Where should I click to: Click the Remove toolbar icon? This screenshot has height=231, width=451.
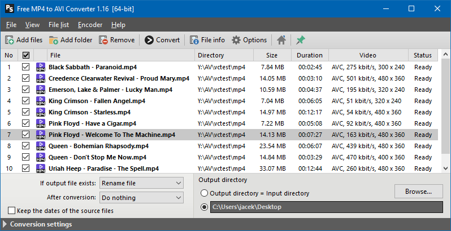[x=103, y=40]
